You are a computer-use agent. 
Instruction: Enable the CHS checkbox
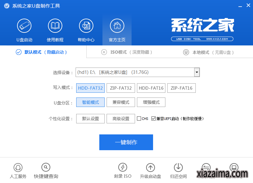(x=139, y=119)
